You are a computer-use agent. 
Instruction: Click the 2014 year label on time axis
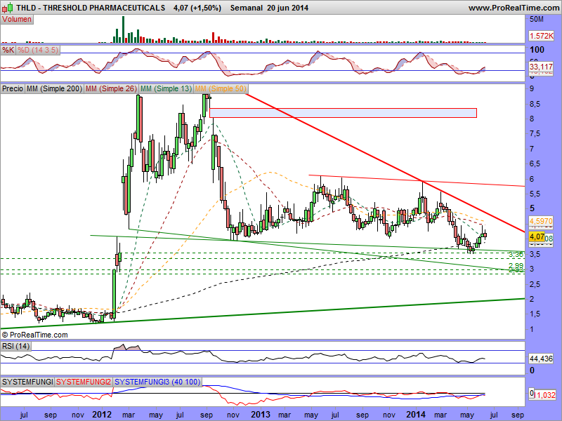pyautogui.click(x=416, y=415)
